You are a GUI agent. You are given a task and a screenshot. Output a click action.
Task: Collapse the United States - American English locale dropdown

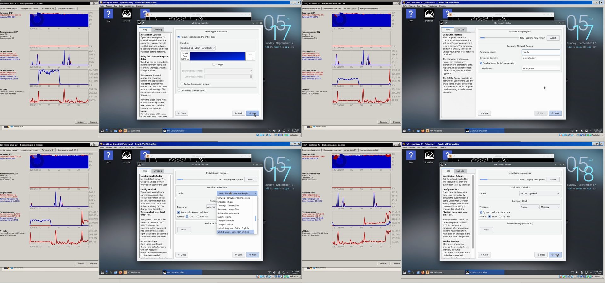[x=237, y=193]
